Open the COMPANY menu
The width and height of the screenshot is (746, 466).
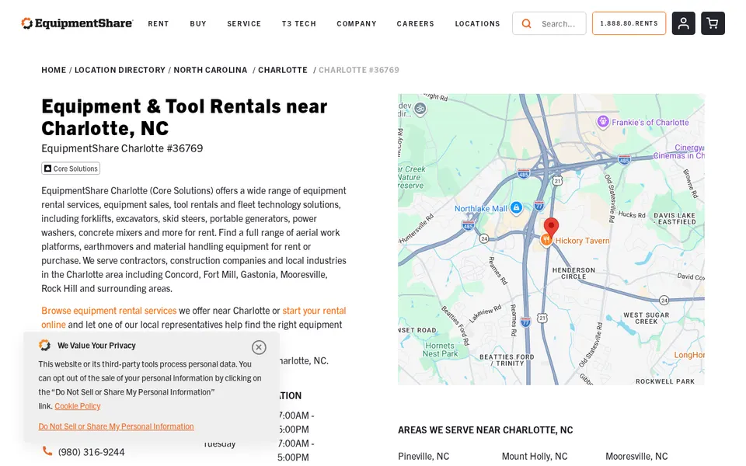[357, 23]
